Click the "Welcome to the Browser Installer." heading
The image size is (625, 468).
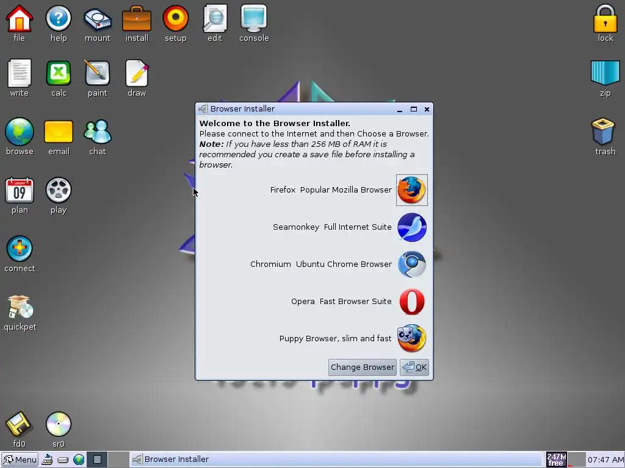(x=275, y=123)
